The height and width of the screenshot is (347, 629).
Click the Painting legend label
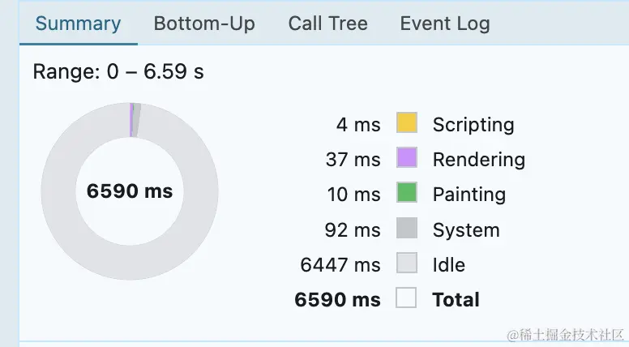pos(469,194)
